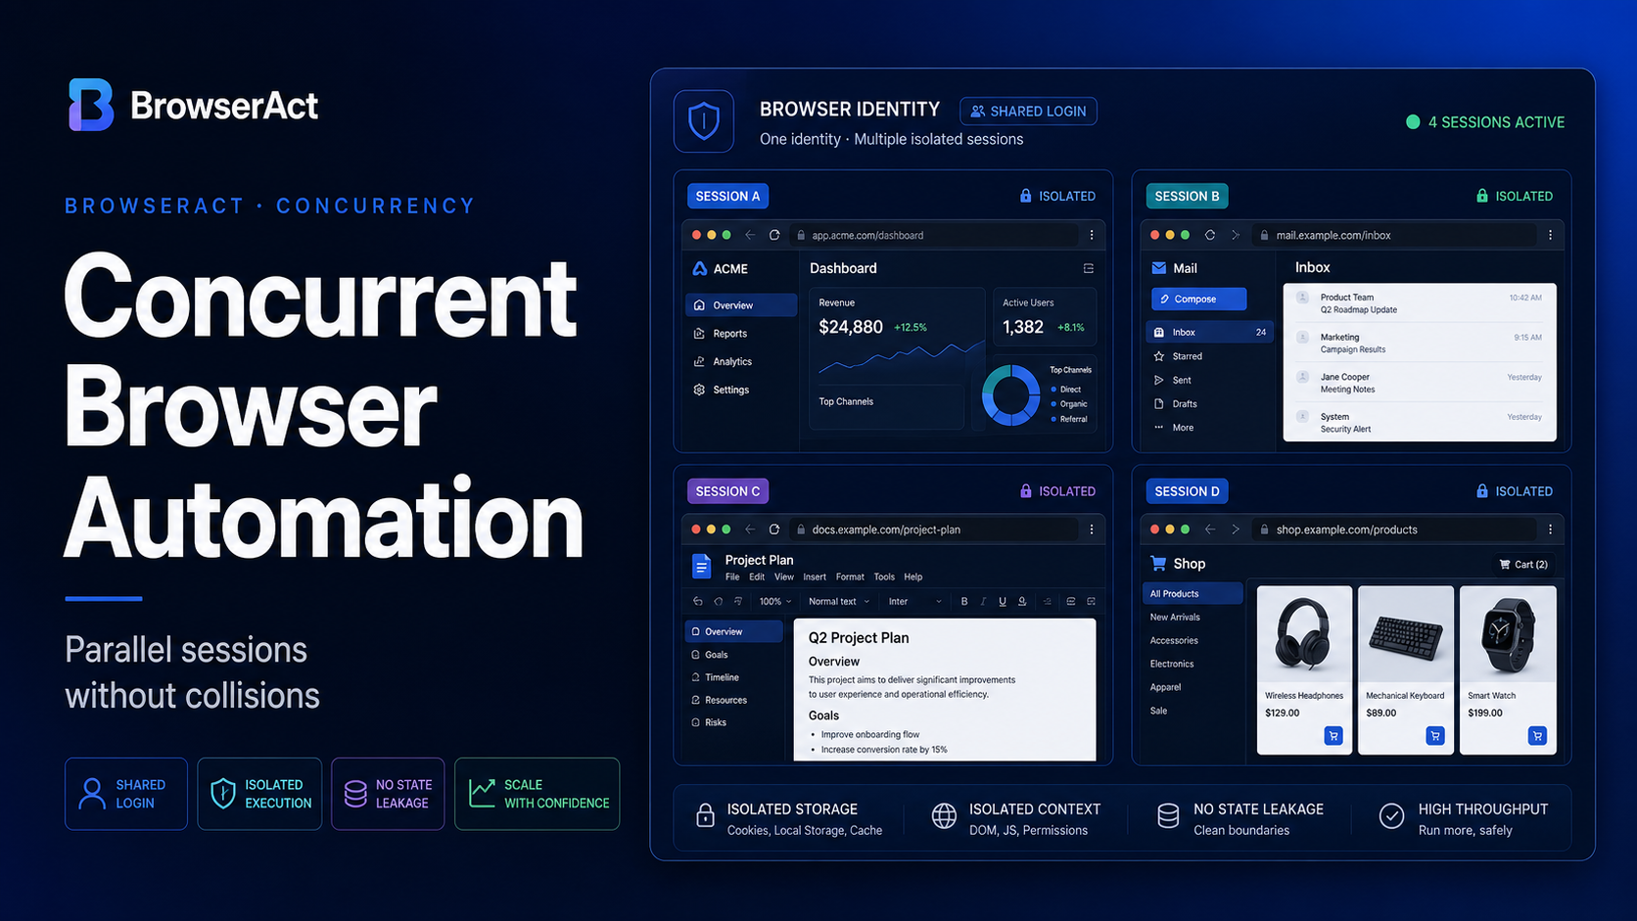Select Overview in the ACME sidebar
The width and height of the screenshot is (1637, 921).
pyautogui.click(x=741, y=305)
